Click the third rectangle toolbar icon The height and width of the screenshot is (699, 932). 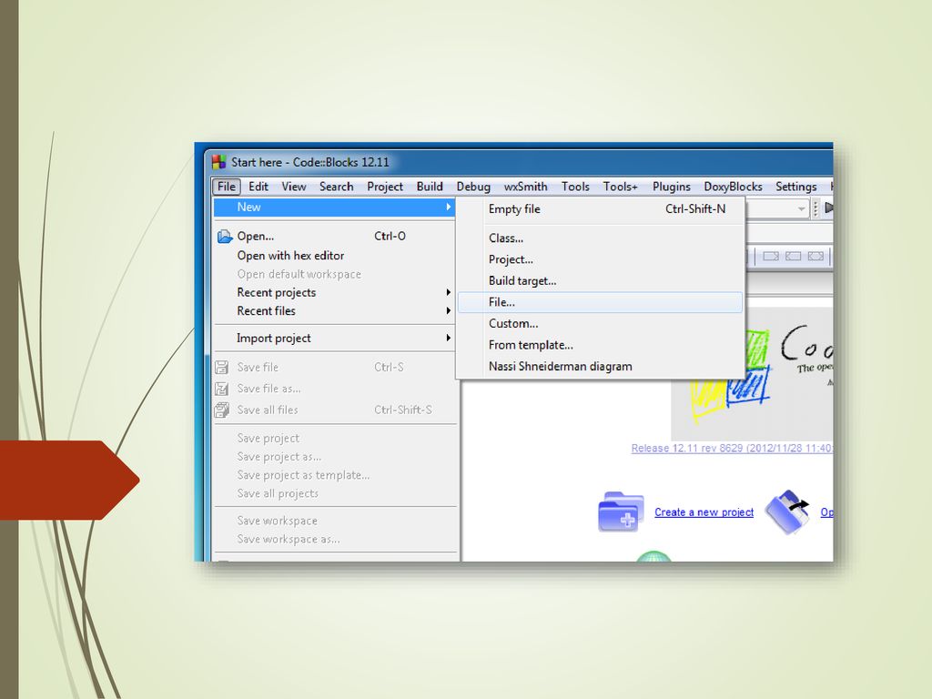[815, 256]
